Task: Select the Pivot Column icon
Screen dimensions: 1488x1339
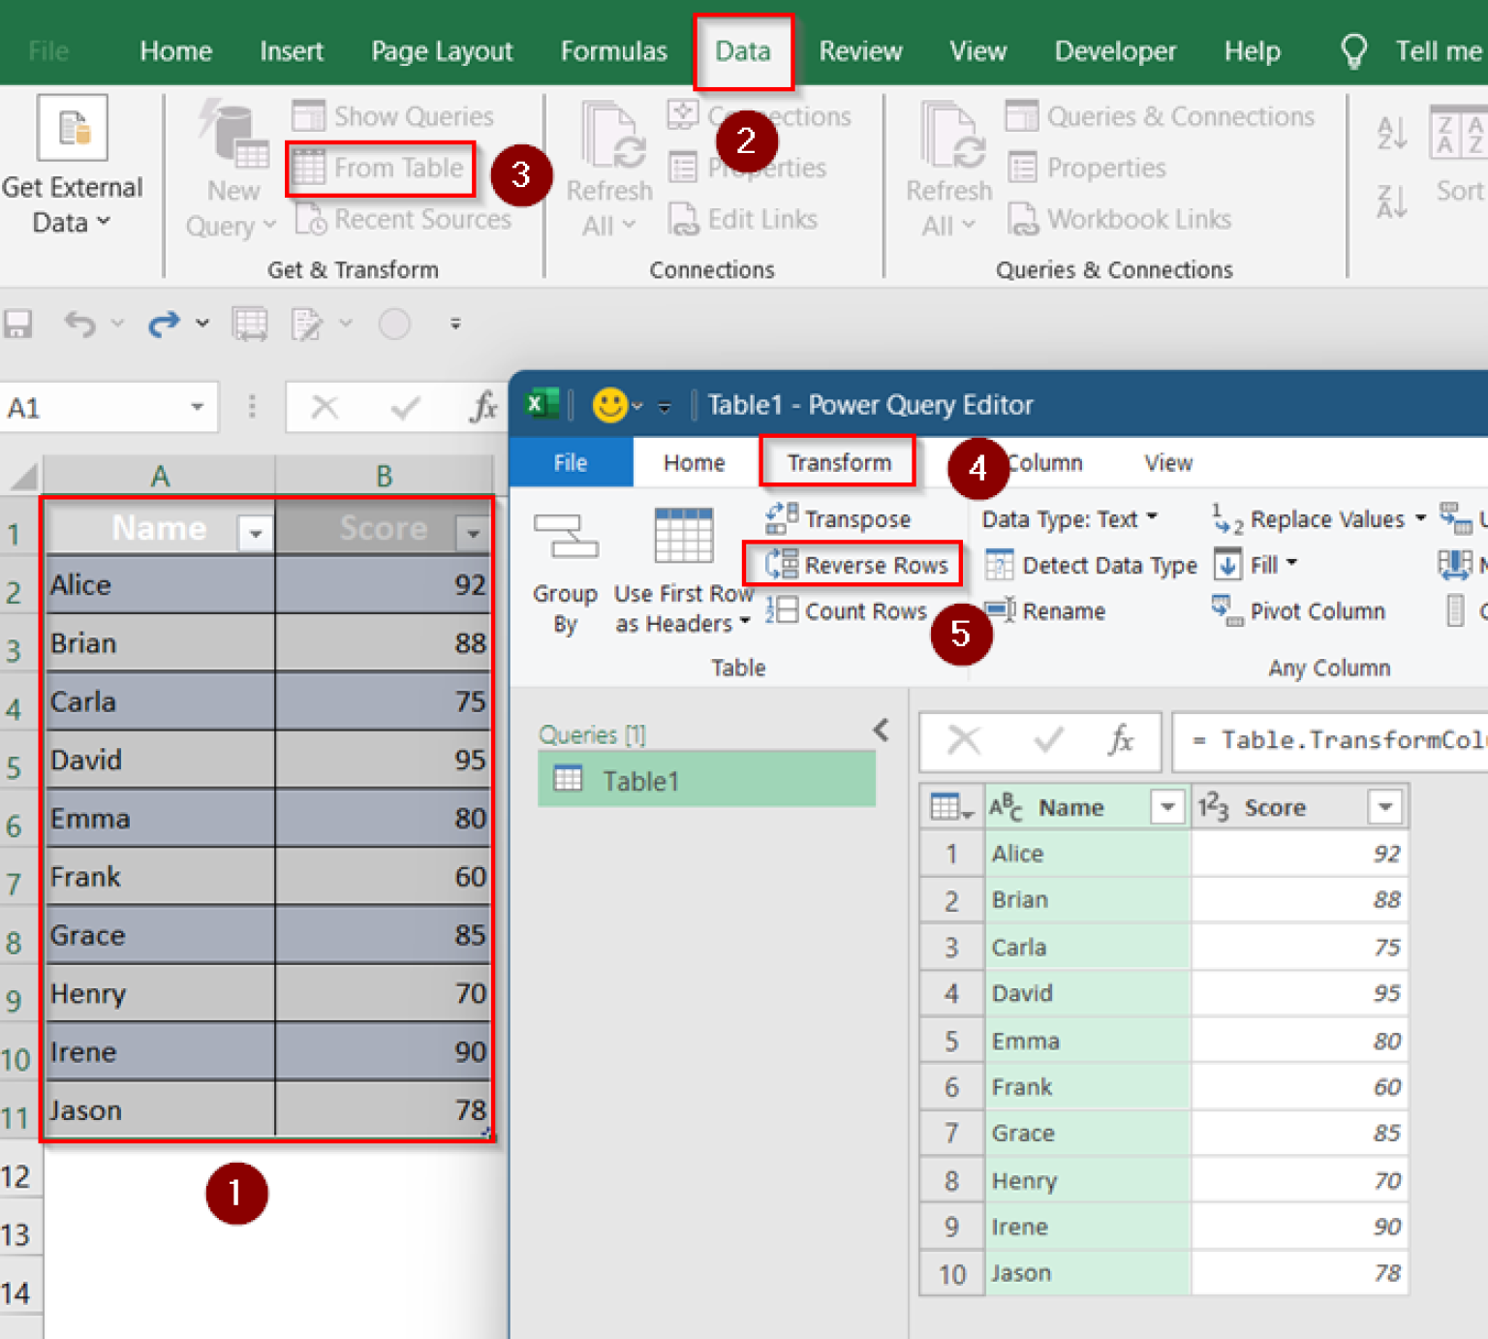Action: 1301,610
